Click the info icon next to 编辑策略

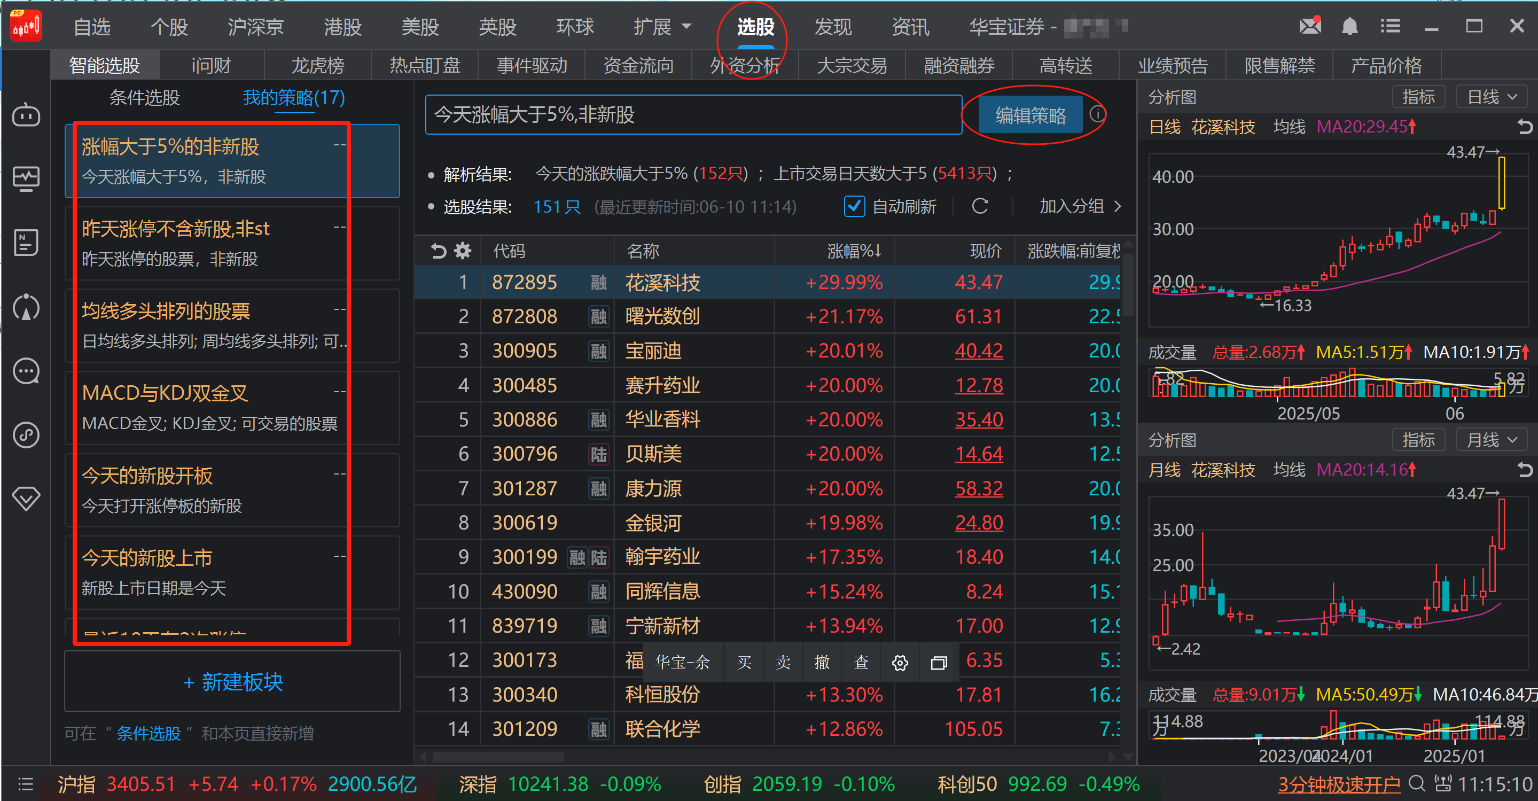tap(1097, 113)
